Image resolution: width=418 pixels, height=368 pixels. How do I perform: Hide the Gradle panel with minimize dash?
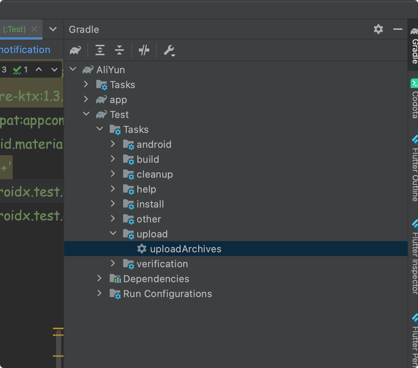(x=398, y=29)
